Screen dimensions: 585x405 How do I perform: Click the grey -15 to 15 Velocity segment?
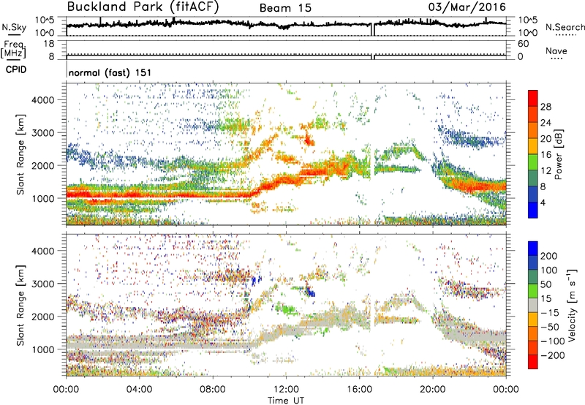click(x=533, y=306)
